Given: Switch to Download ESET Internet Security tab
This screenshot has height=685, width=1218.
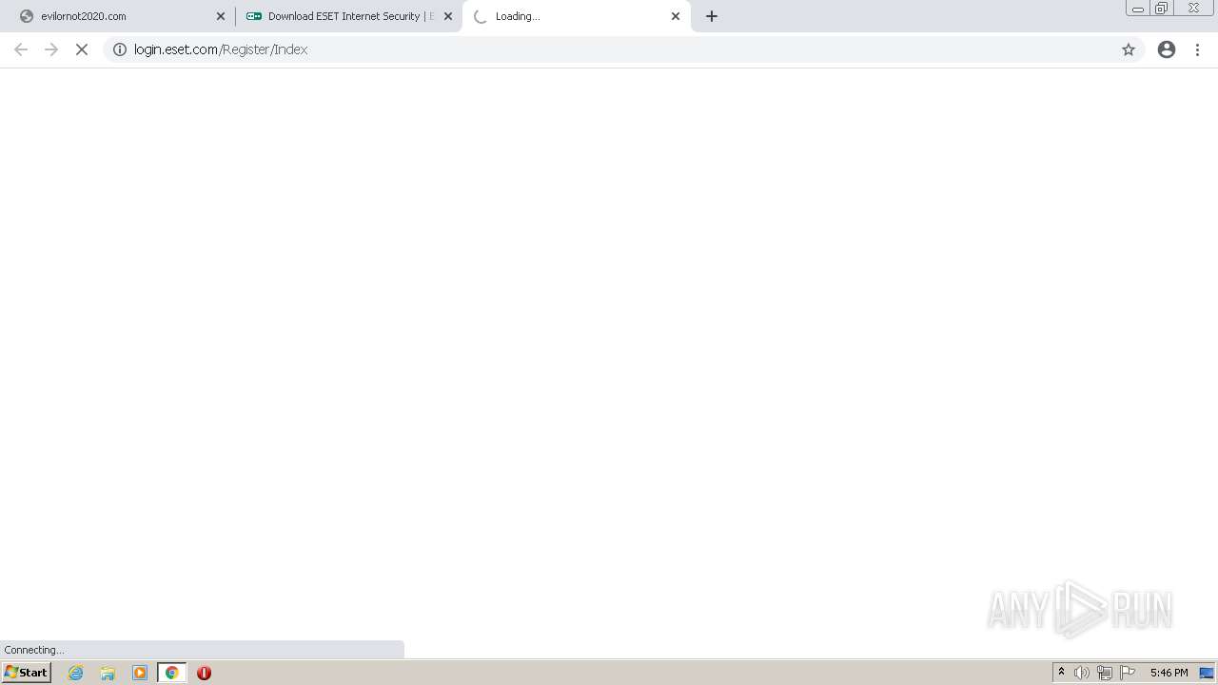Looking at the screenshot, I should pyautogui.click(x=347, y=16).
